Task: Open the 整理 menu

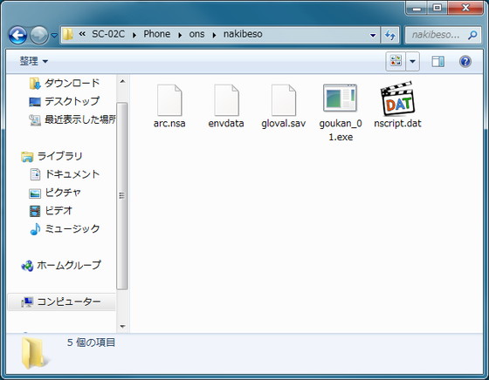Action: tap(34, 61)
